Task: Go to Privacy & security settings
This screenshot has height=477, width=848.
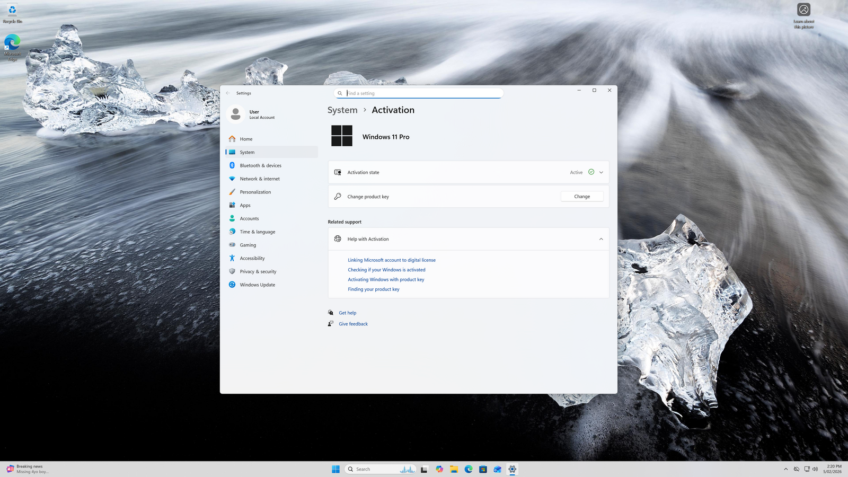Action: pyautogui.click(x=258, y=272)
